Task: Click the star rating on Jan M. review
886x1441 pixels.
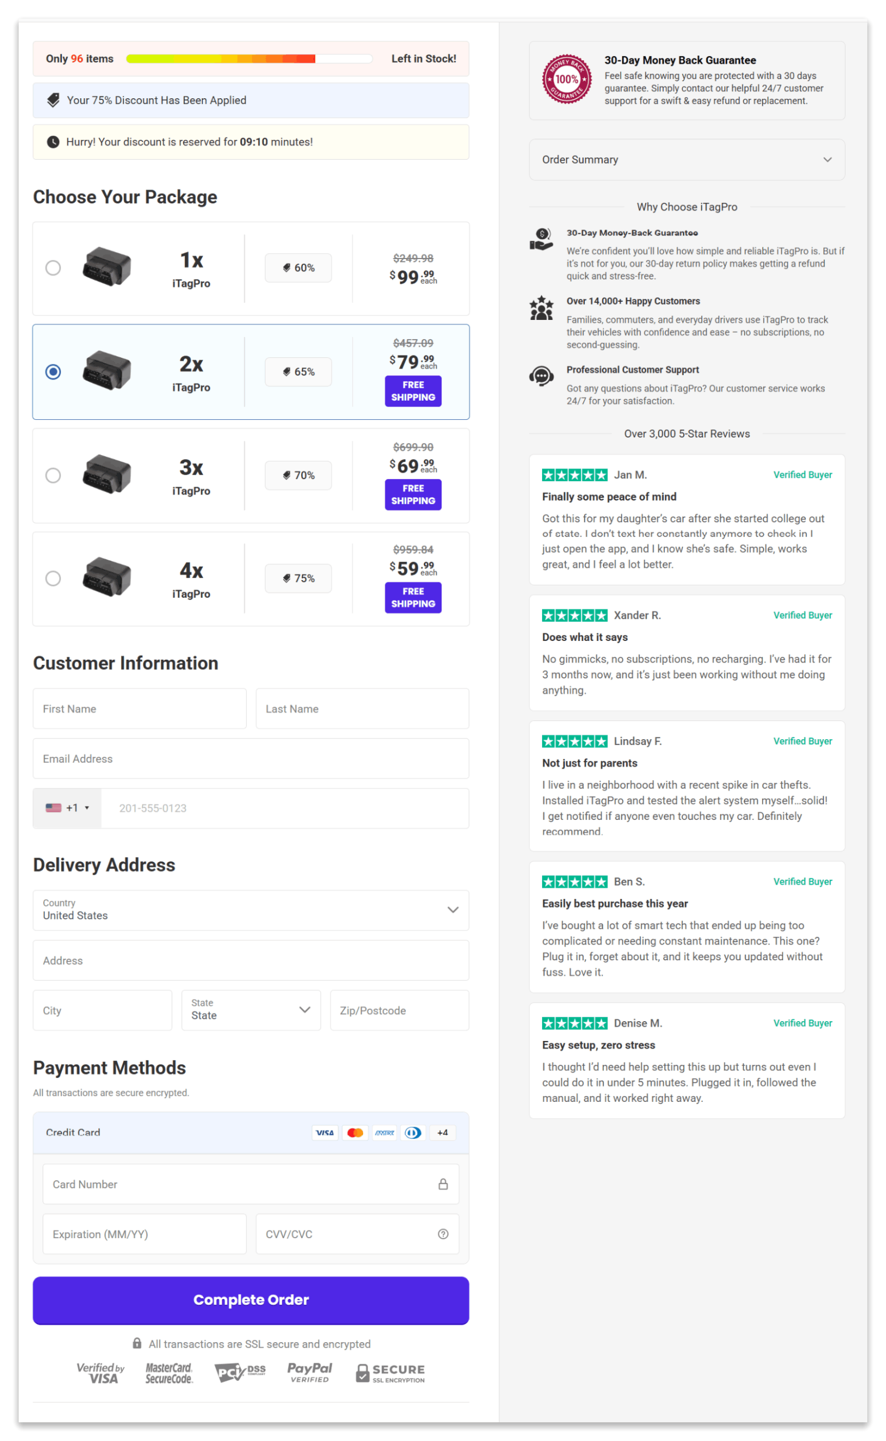Action: [x=575, y=475]
